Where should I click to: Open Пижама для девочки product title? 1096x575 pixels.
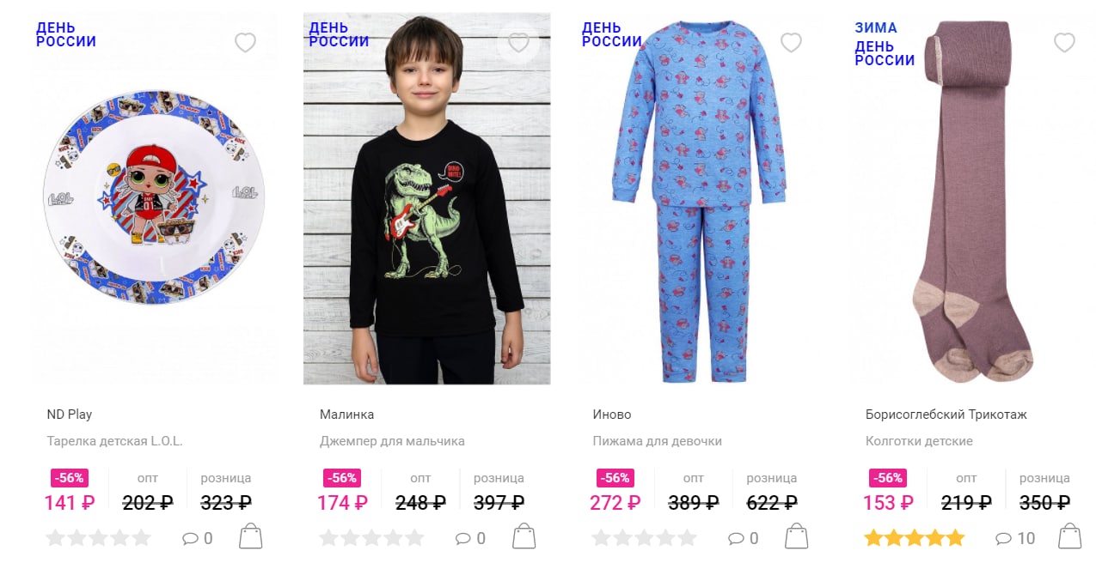click(x=658, y=441)
